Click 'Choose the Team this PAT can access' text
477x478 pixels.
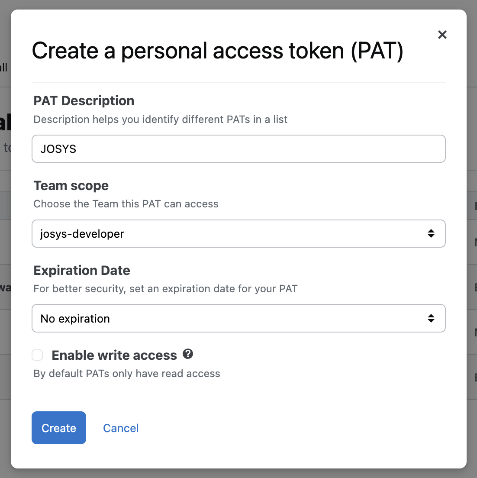click(126, 204)
